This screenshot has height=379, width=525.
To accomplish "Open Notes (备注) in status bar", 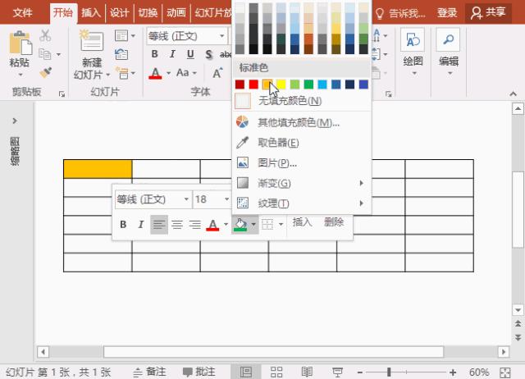I will pyautogui.click(x=149, y=372).
